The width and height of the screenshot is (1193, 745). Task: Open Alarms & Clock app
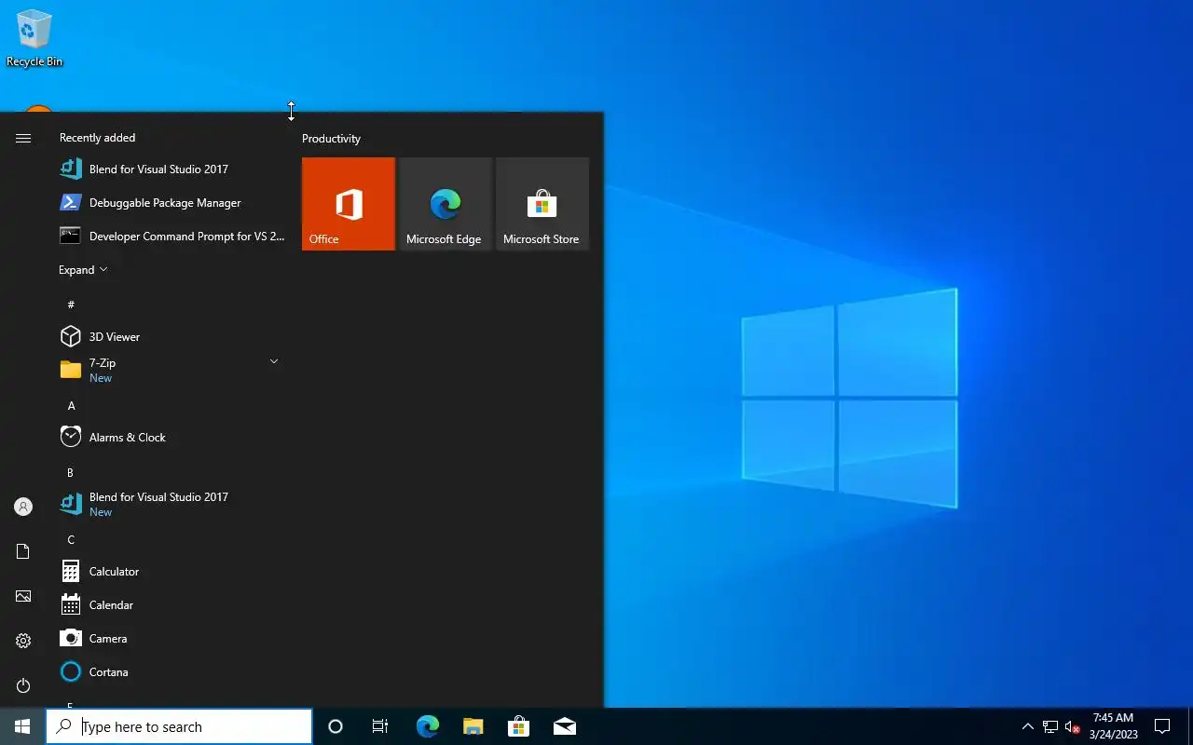[172, 438]
